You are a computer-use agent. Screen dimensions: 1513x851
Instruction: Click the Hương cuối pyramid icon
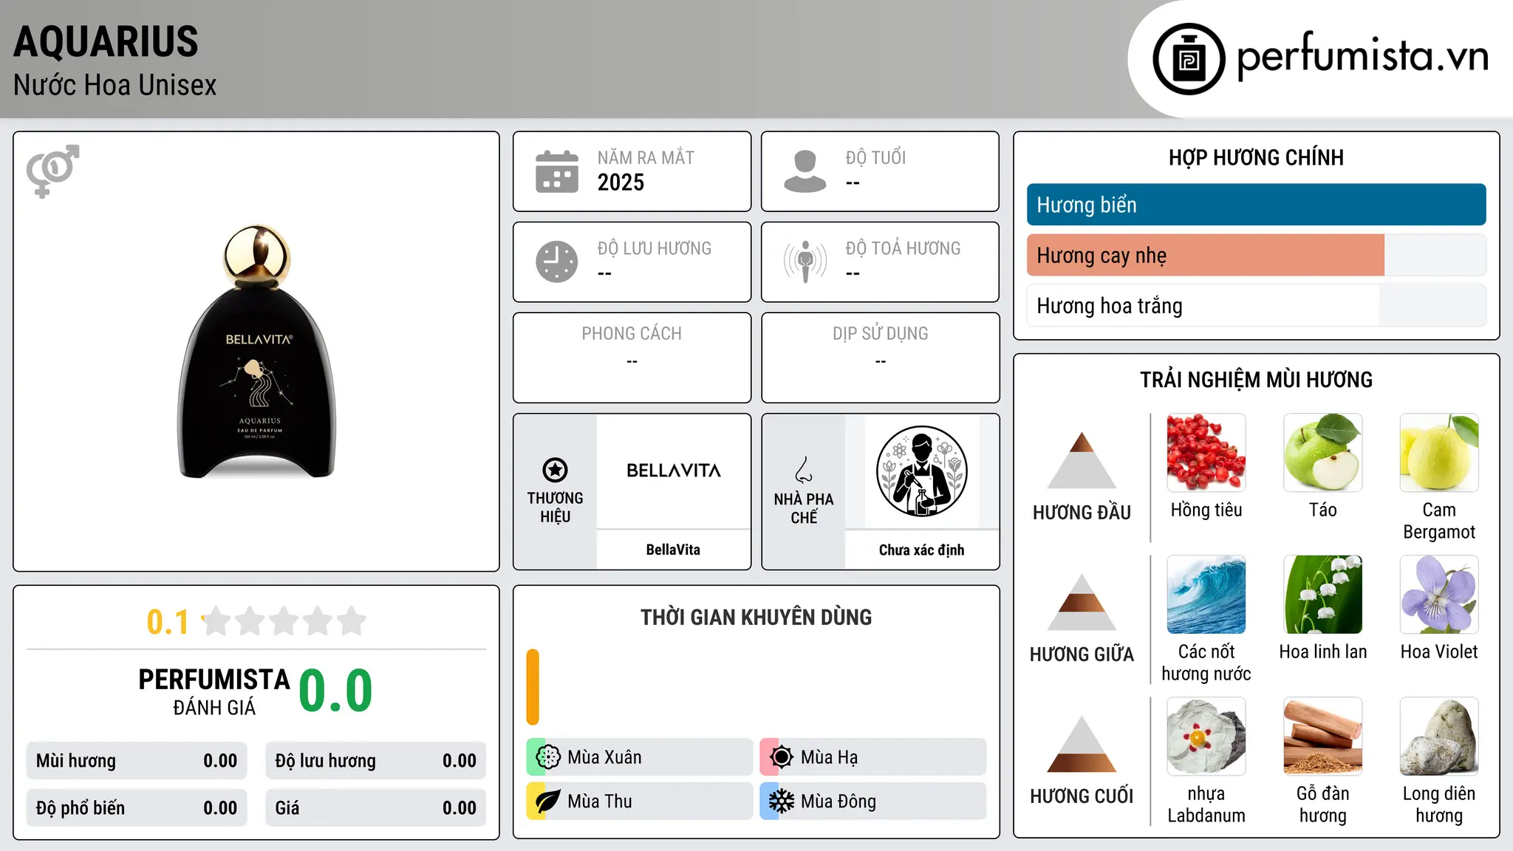coord(1082,744)
